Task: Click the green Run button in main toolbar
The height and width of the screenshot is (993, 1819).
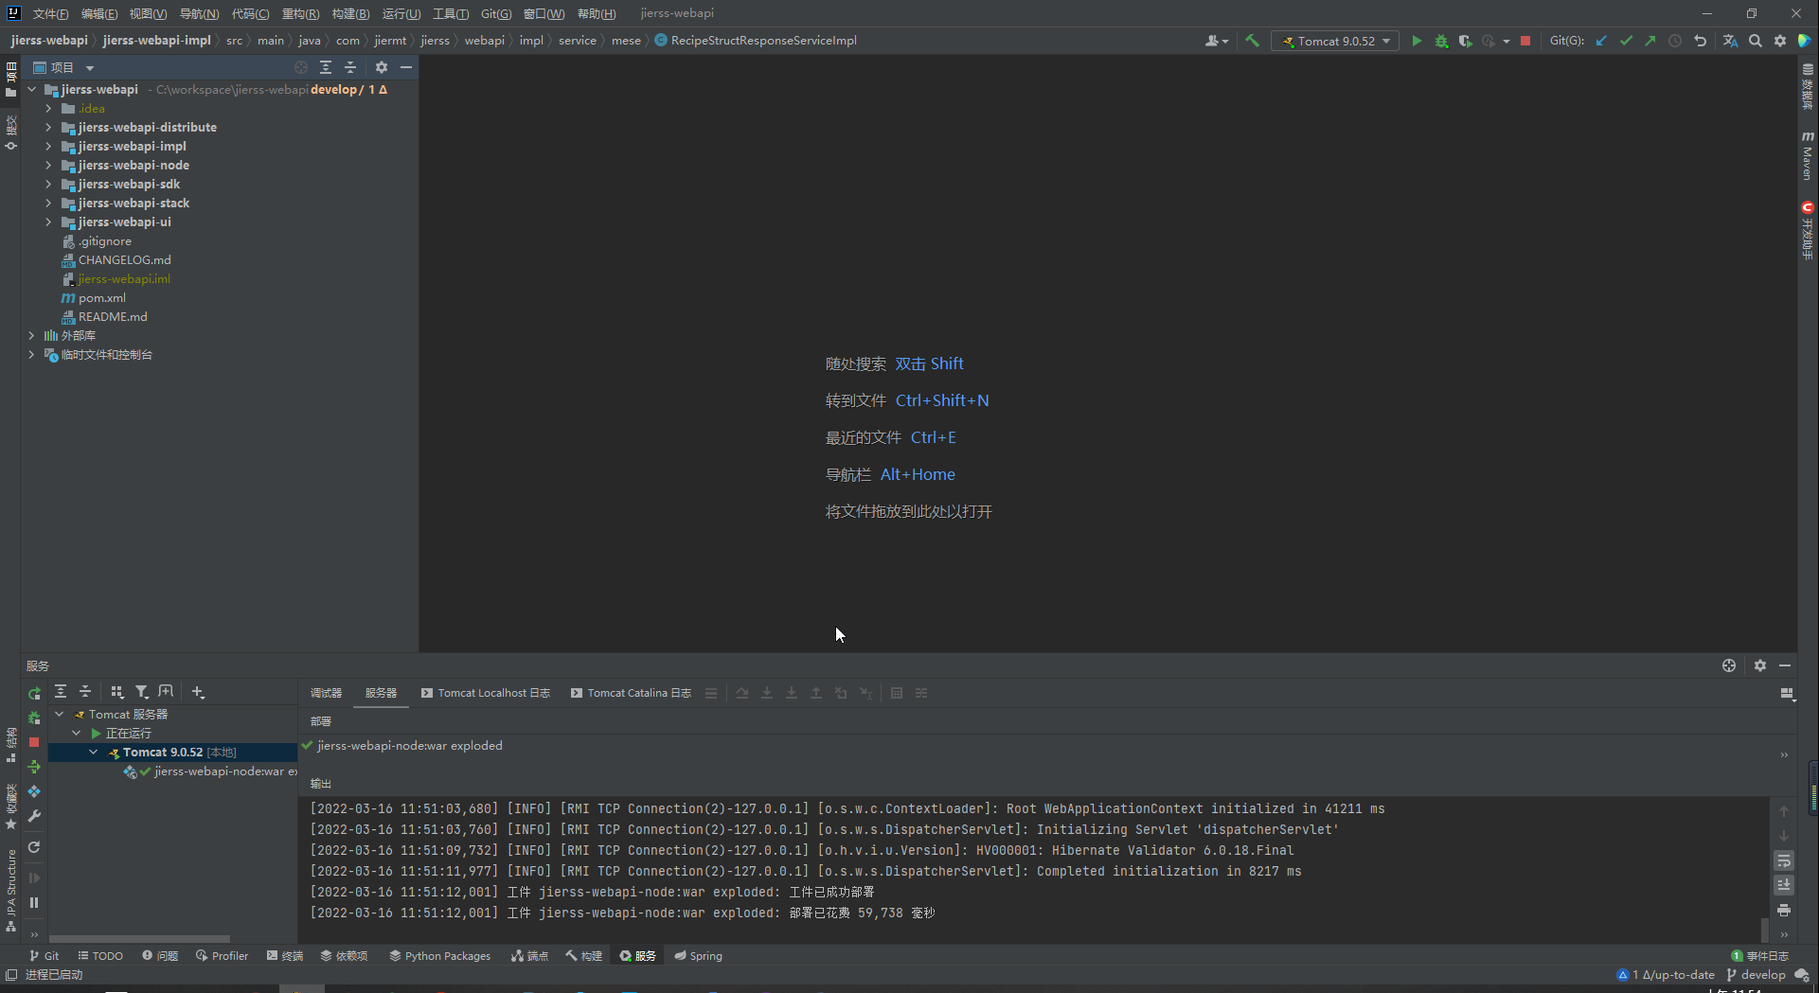Action: 1417,41
